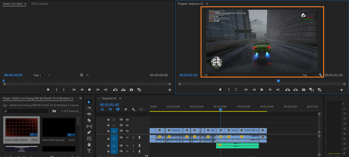
Task: Click timeline ruler playhead marker
Action: click(220, 109)
